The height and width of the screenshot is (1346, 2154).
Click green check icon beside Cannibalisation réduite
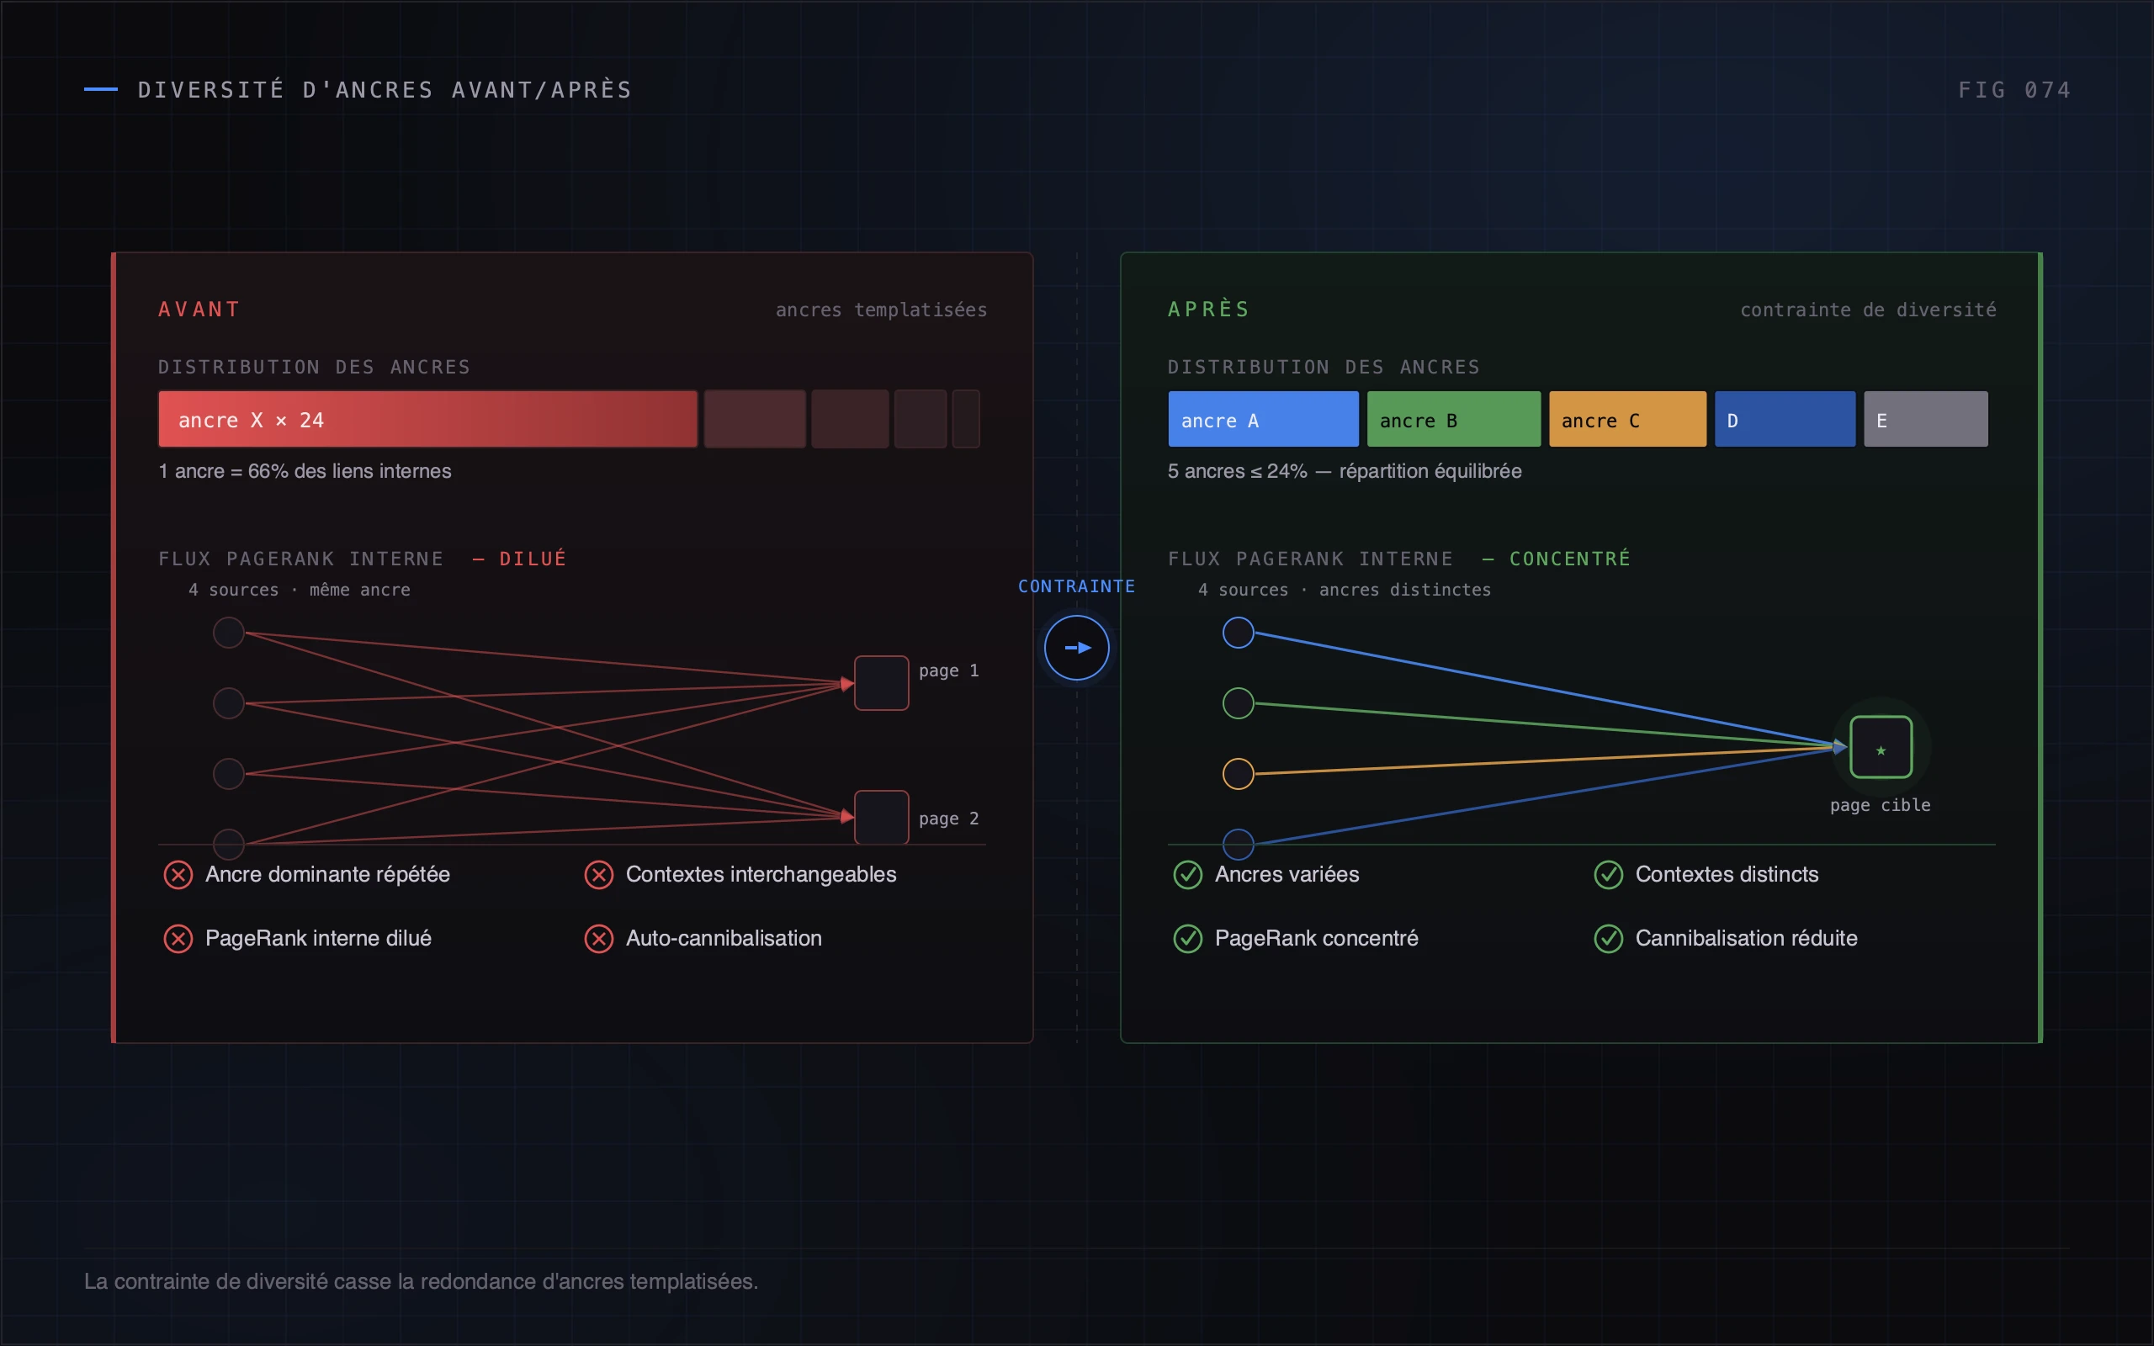[1607, 938]
